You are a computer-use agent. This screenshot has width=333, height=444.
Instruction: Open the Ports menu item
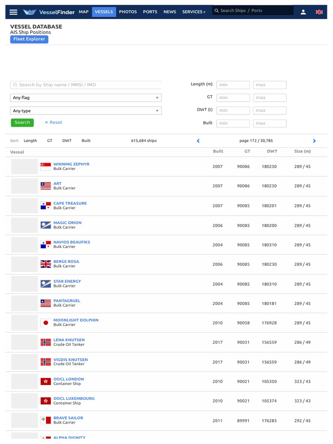pos(150,12)
